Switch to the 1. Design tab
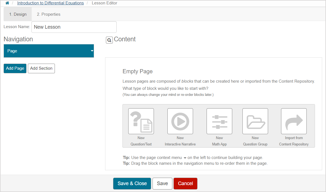This screenshot has width=326, height=192. [x=18, y=14]
